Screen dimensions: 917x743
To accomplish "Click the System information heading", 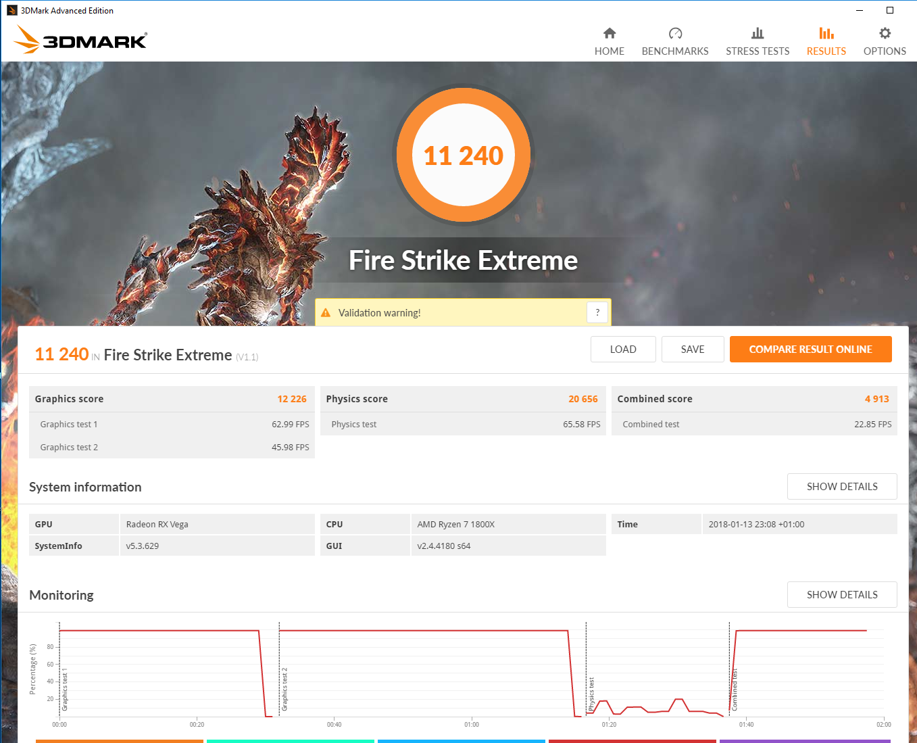I will point(85,487).
